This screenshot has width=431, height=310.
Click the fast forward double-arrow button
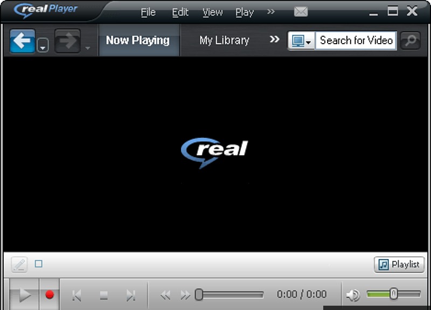click(185, 295)
